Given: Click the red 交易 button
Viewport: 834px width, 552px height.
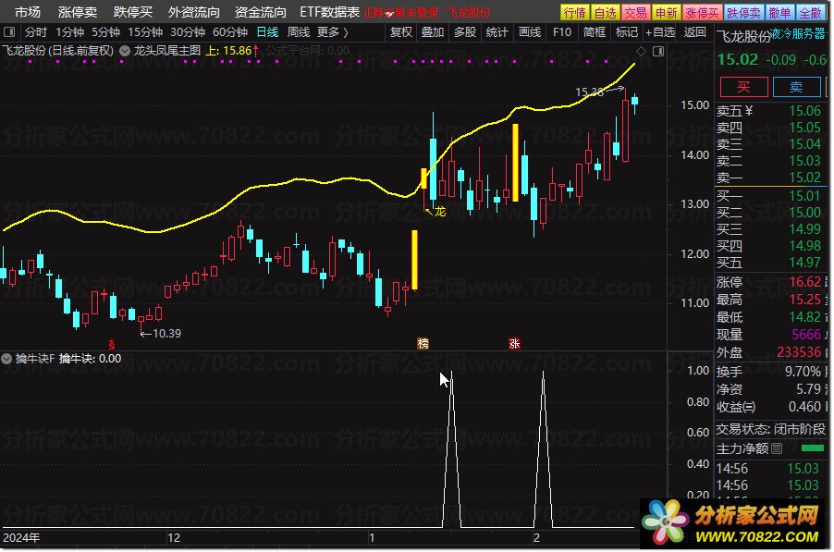Looking at the screenshot, I should click(635, 12).
